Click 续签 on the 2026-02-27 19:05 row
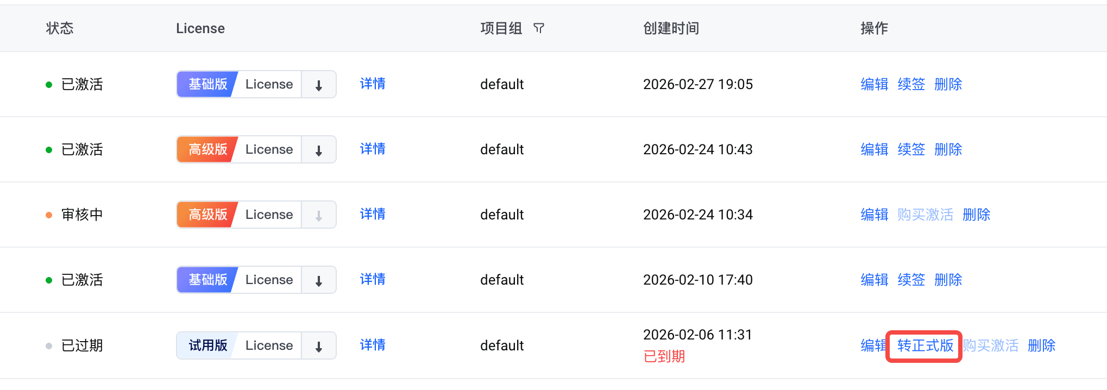Screen dimensions: 1107x390 pyautogui.click(x=911, y=84)
